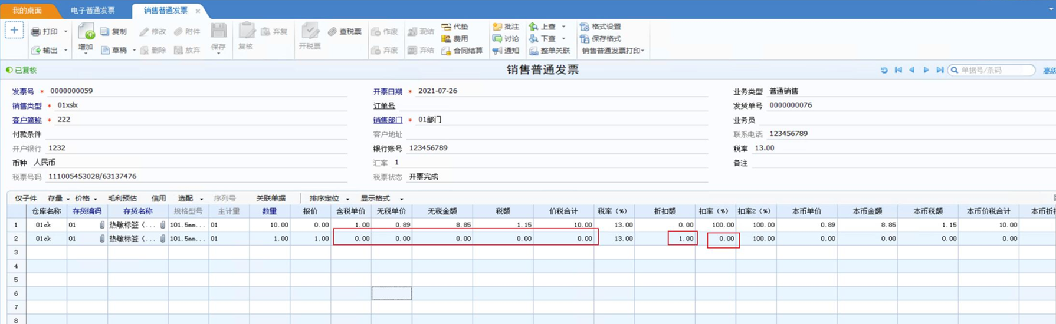The image size is (1056, 324).
Task: Click the 开票日期 field 2021-07-26
Action: [438, 91]
